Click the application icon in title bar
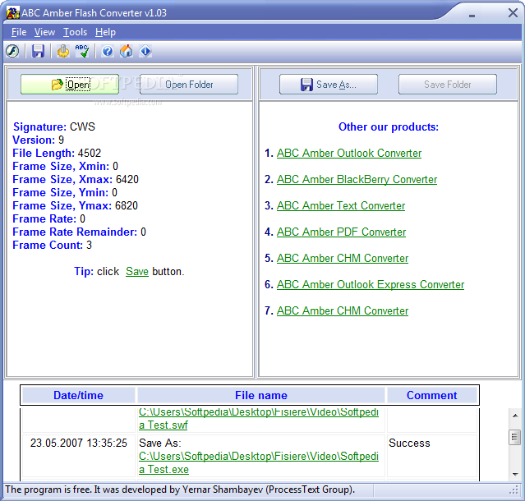 coord(13,13)
